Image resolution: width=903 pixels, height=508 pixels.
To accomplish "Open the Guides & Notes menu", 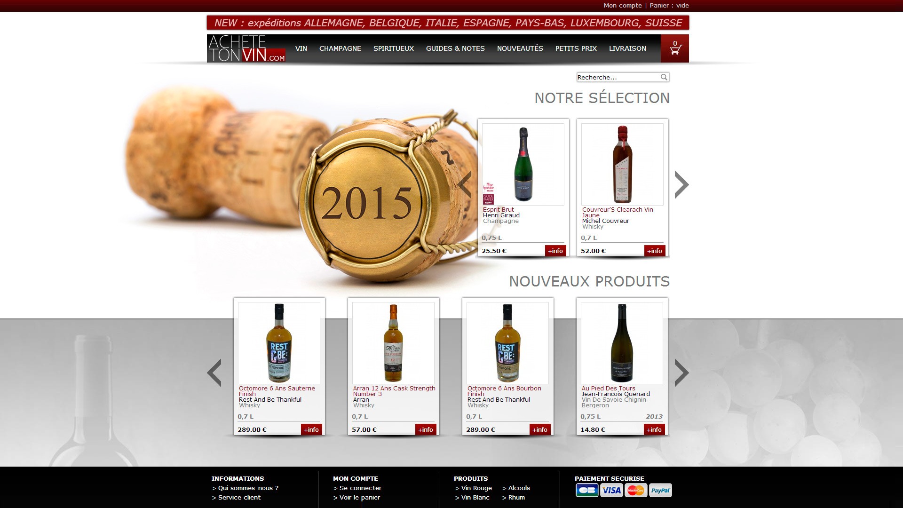I will (x=455, y=48).
